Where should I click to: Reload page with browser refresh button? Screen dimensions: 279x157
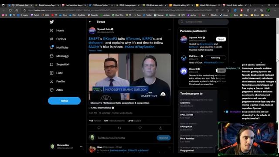pos(10,10)
